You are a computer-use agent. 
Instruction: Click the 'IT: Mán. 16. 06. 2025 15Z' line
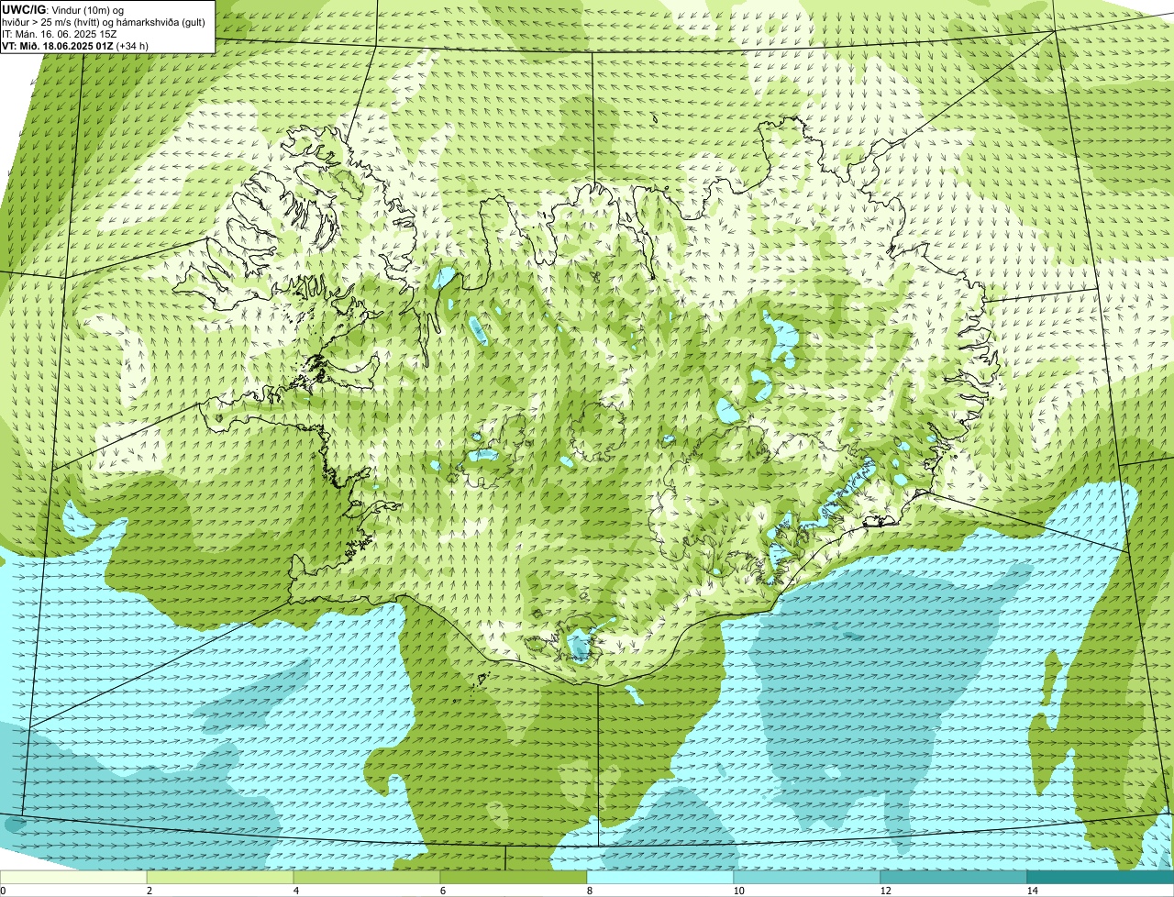coord(61,34)
